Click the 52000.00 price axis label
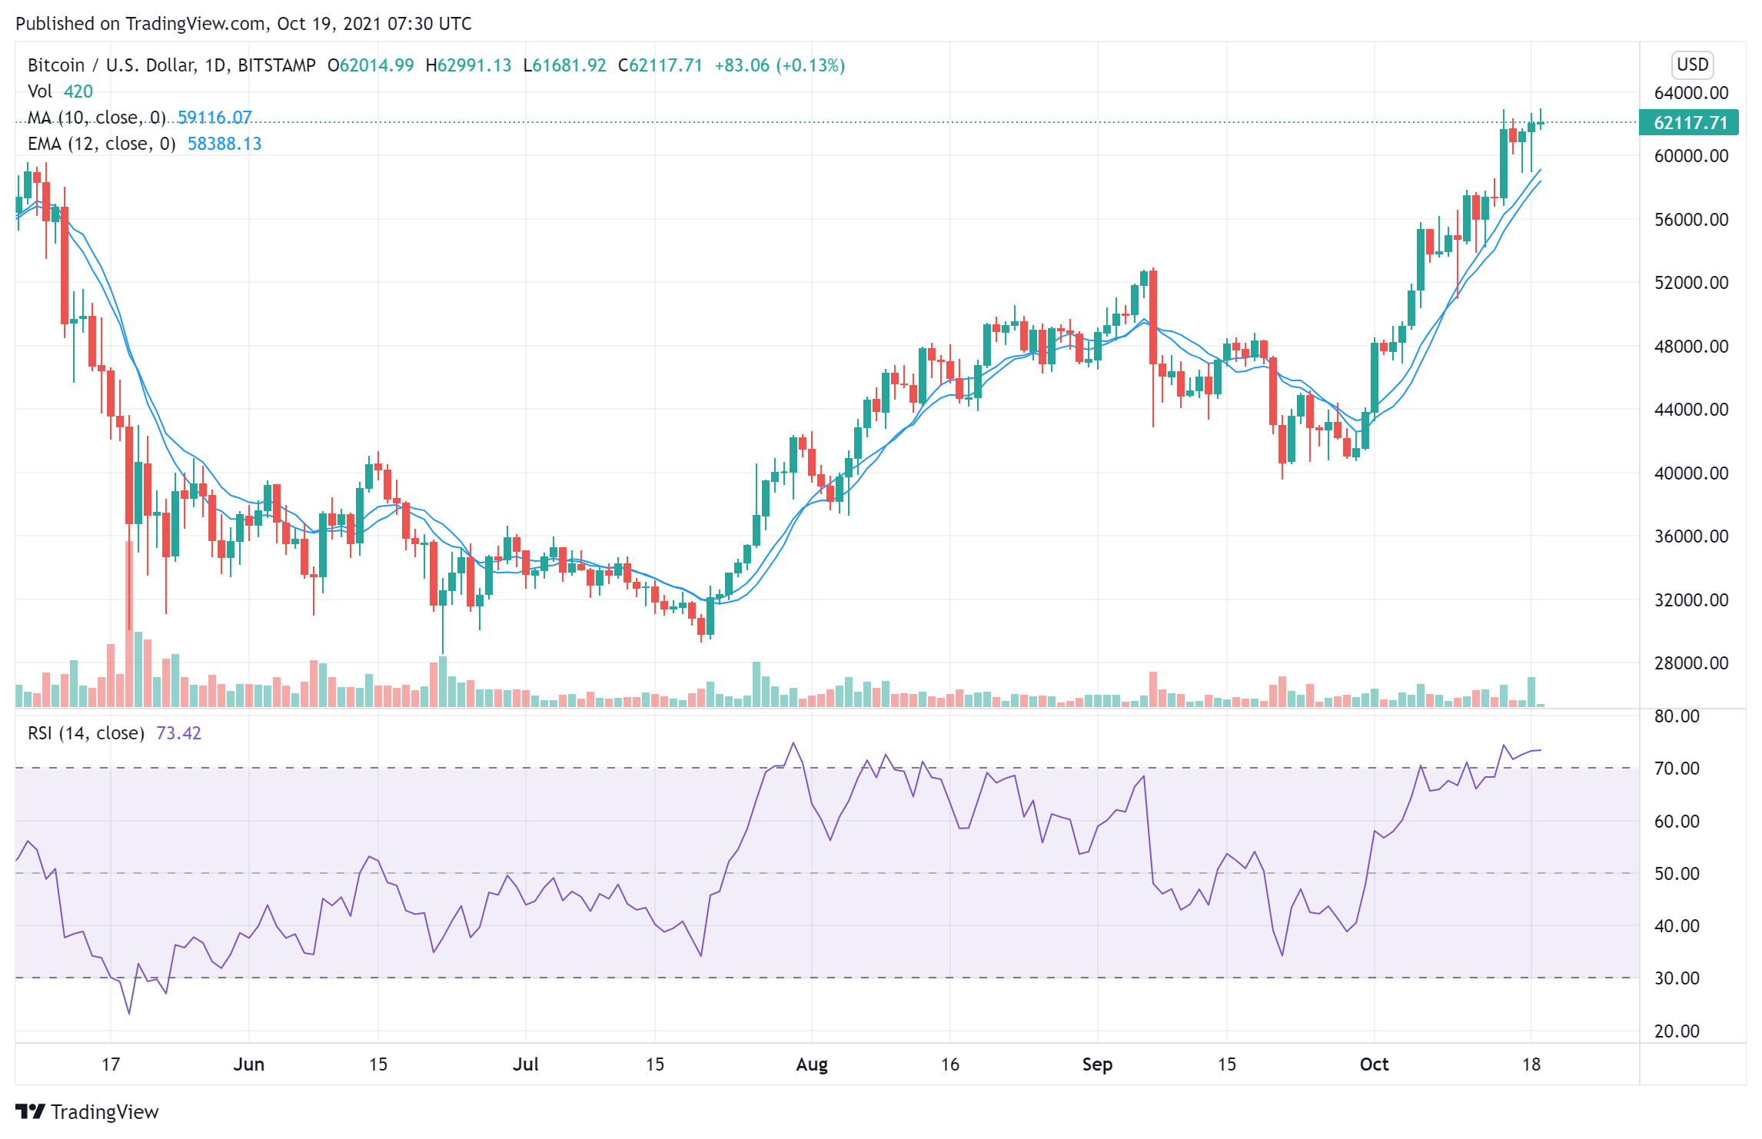The width and height of the screenshot is (1762, 1139). click(x=1691, y=283)
